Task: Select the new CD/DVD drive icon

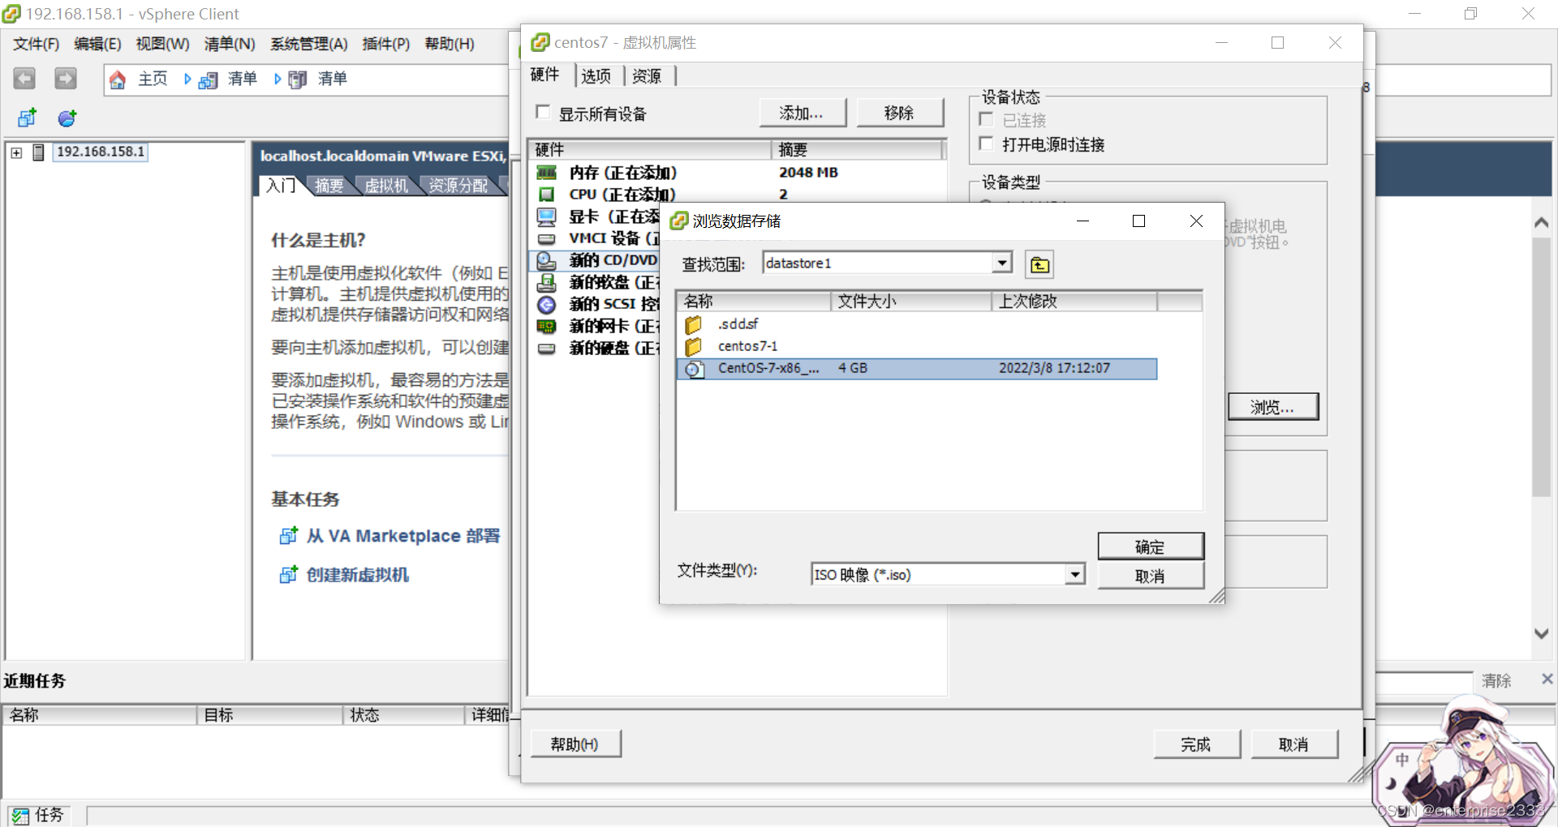Action: click(x=547, y=260)
